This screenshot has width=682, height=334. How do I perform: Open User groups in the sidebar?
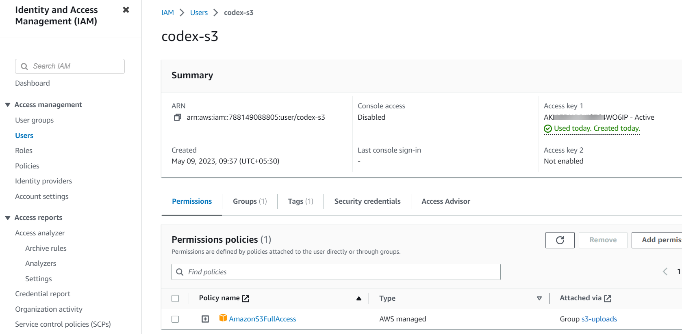click(x=34, y=120)
